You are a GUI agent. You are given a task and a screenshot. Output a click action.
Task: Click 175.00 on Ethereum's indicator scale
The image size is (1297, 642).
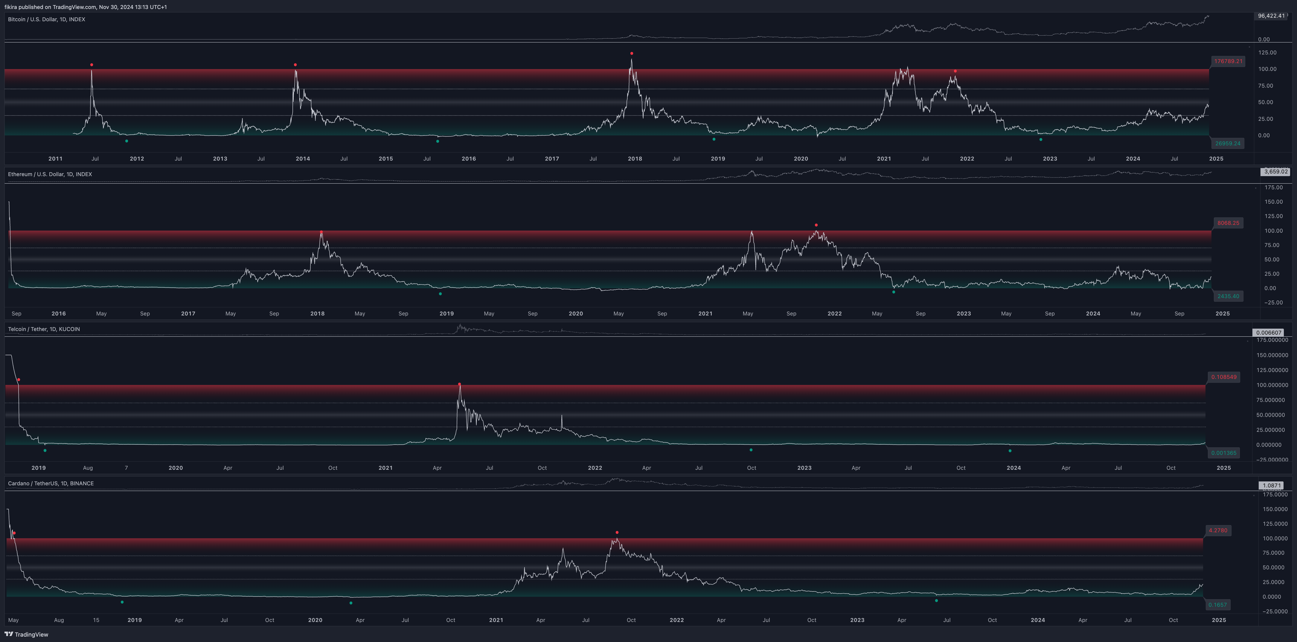[1274, 187]
